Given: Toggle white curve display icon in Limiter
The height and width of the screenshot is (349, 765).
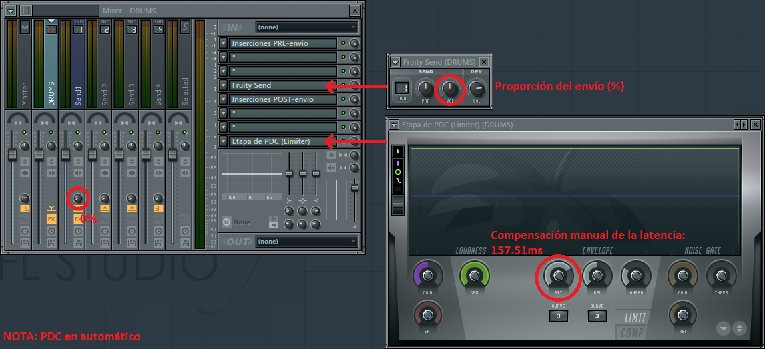Looking at the screenshot, I should [x=398, y=180].
